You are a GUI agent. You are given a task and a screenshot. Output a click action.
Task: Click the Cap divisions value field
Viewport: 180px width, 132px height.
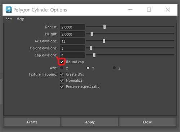pyautogui.click(x=72, y=55)
